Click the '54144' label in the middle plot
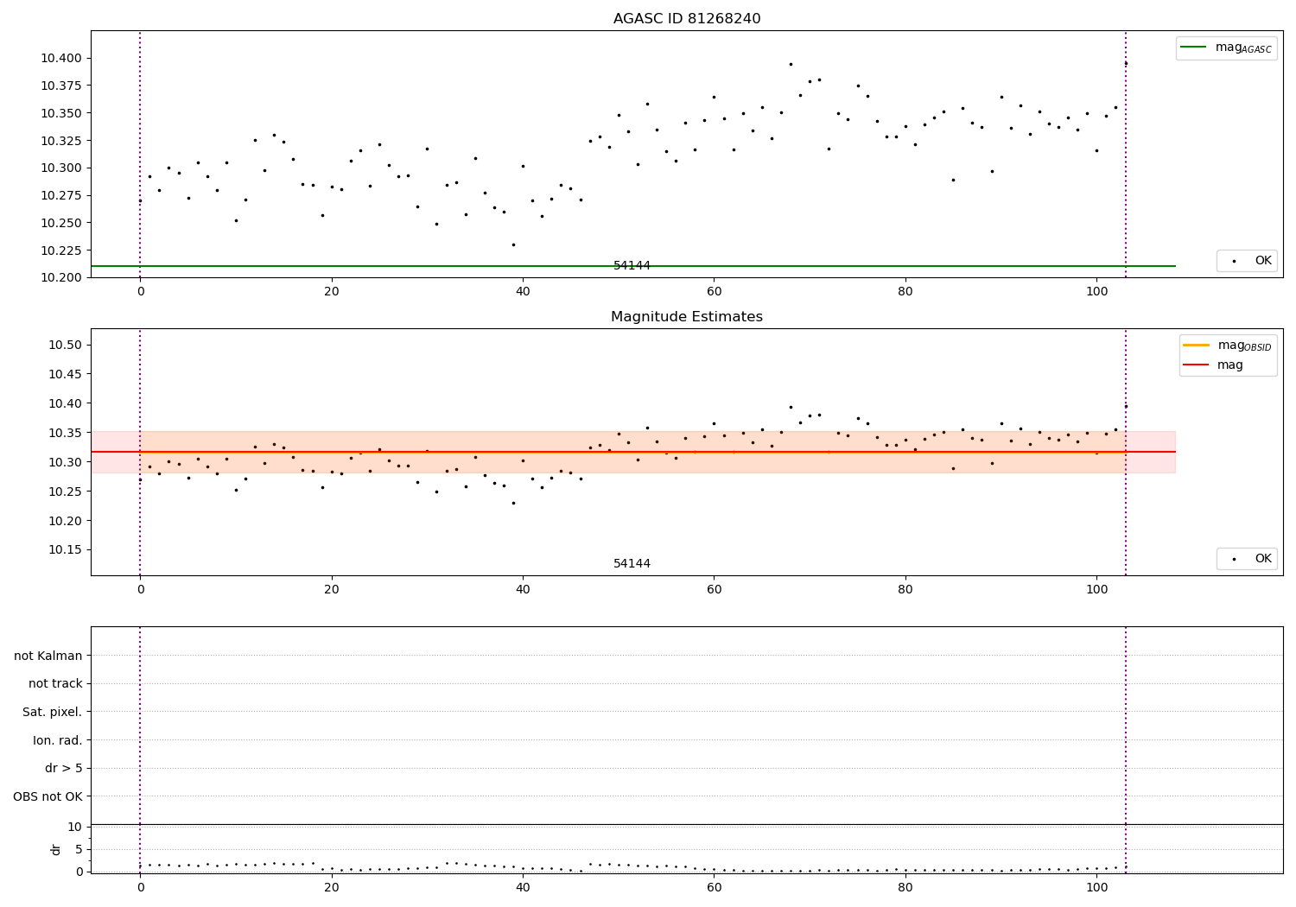 pyautogui.click(x=632, y=563)
